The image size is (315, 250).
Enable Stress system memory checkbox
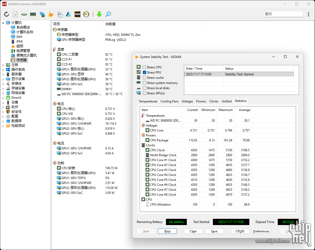click(x=144, y=83)
